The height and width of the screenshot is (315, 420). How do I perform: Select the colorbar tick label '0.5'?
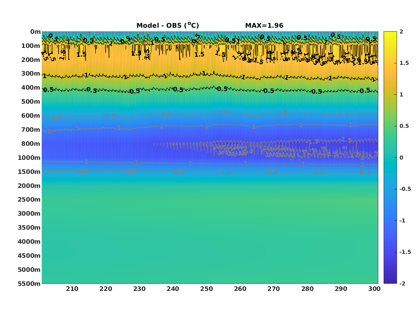404,126
